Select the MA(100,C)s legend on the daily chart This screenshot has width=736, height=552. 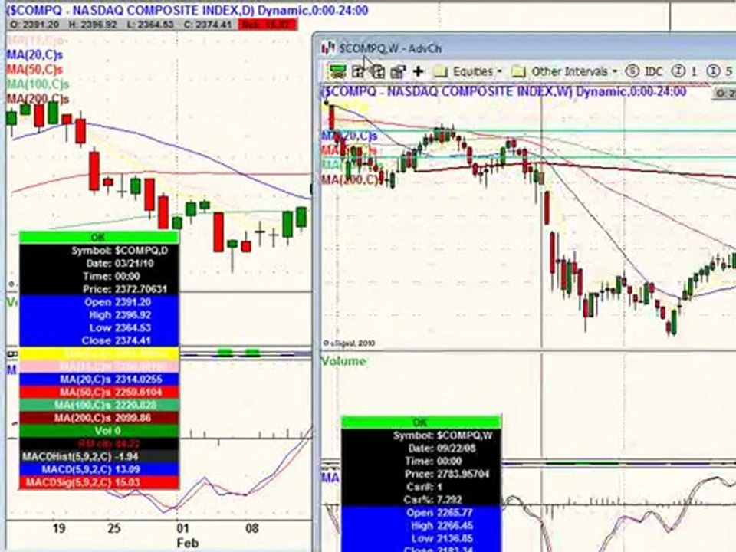[38, 84]
